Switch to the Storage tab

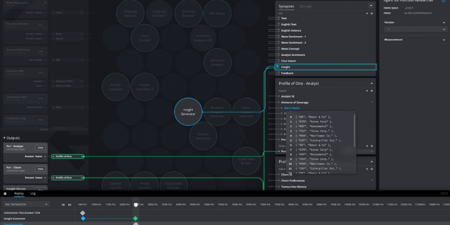pos(305,7)
